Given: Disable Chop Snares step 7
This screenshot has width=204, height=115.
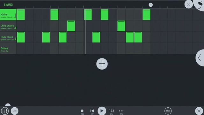Looking at the screenshot, I should [x=71, y=26].
